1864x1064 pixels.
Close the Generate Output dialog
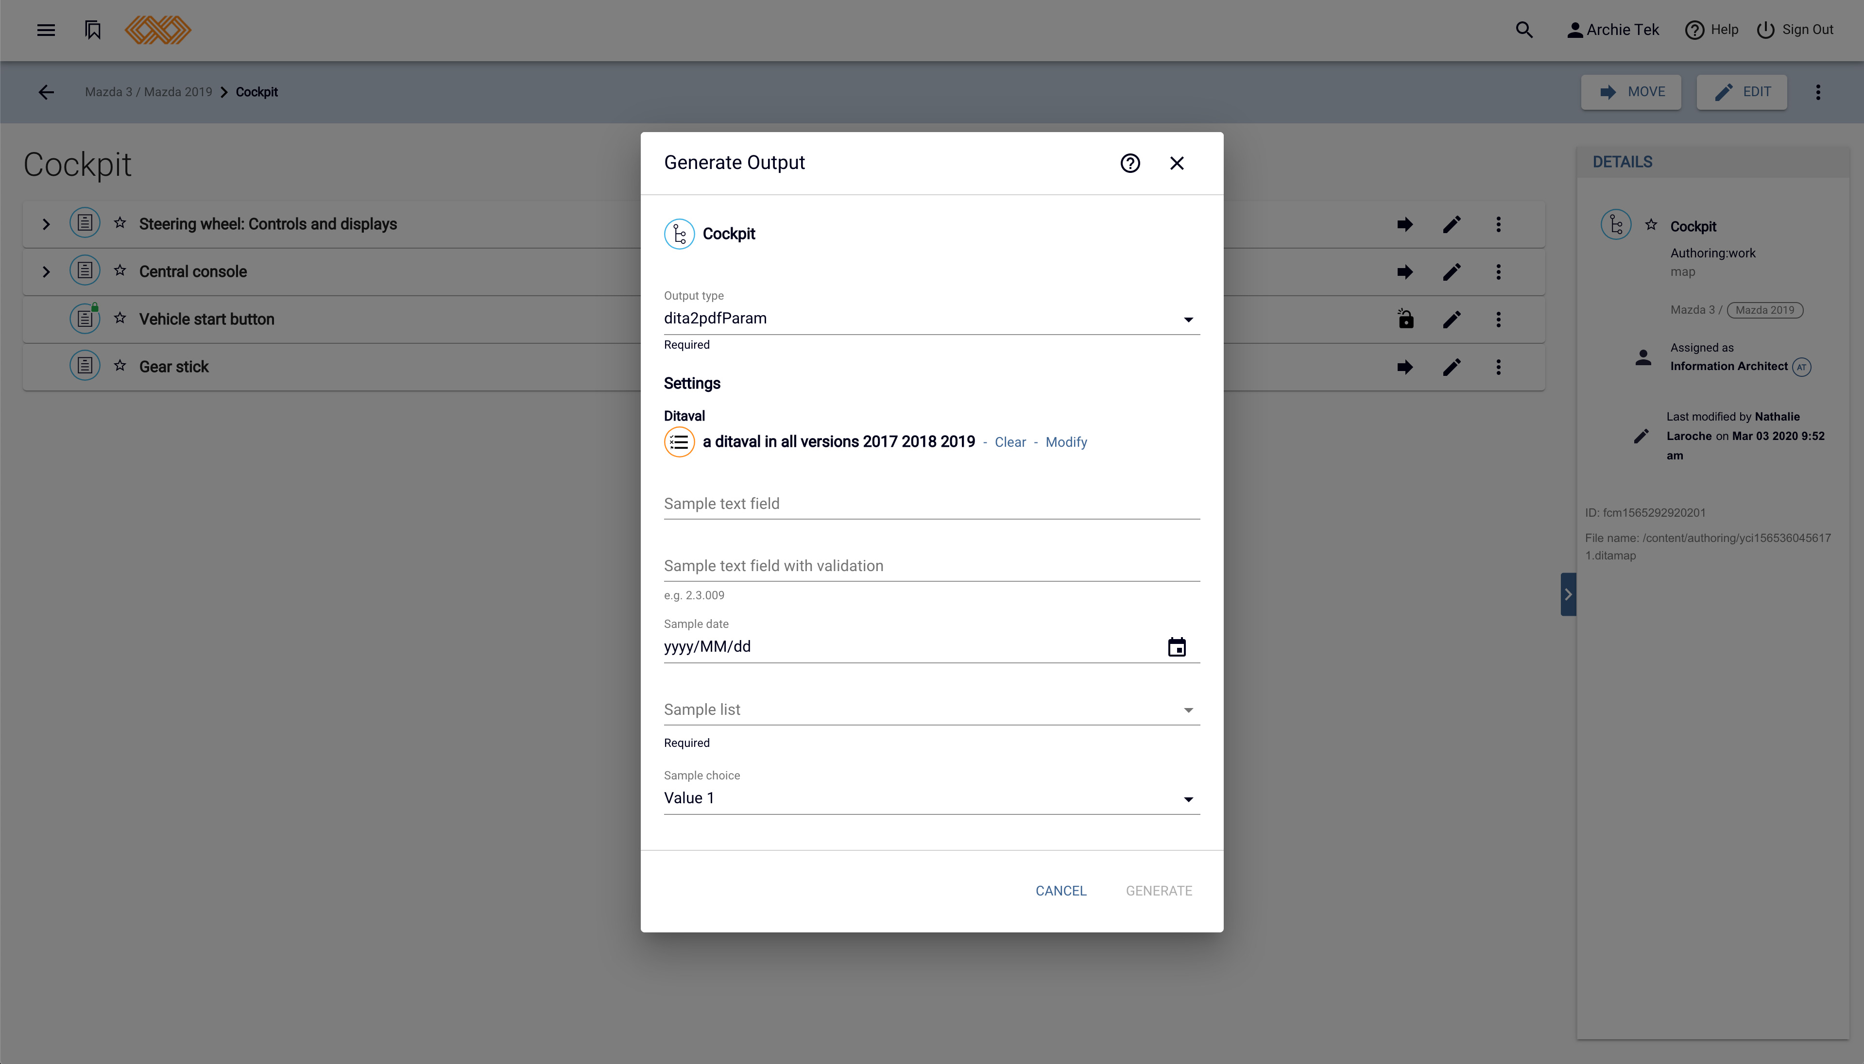1177,163
